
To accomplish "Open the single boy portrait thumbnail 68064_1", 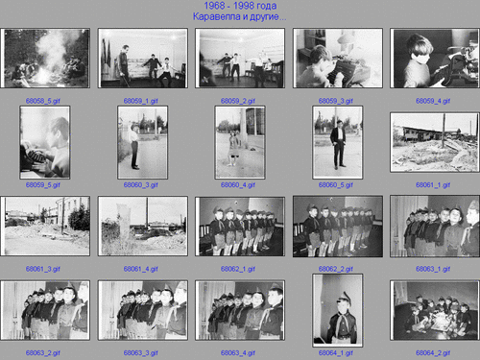I will pyautogui.click(x=338, y=310).
